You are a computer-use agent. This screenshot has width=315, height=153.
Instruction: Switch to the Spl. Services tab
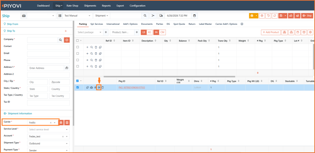[x=97, y=24]
